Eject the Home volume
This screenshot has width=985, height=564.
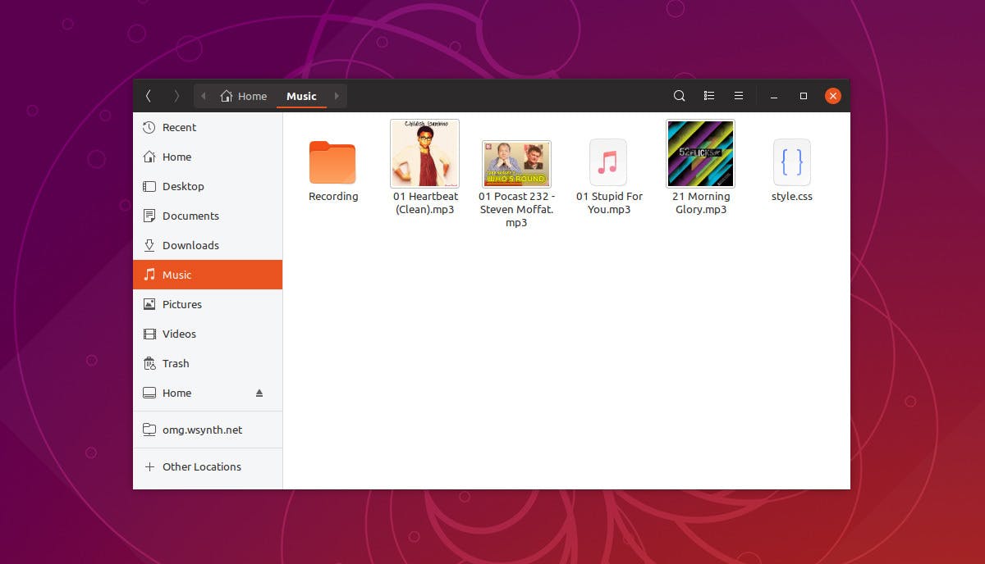point(259,393)
